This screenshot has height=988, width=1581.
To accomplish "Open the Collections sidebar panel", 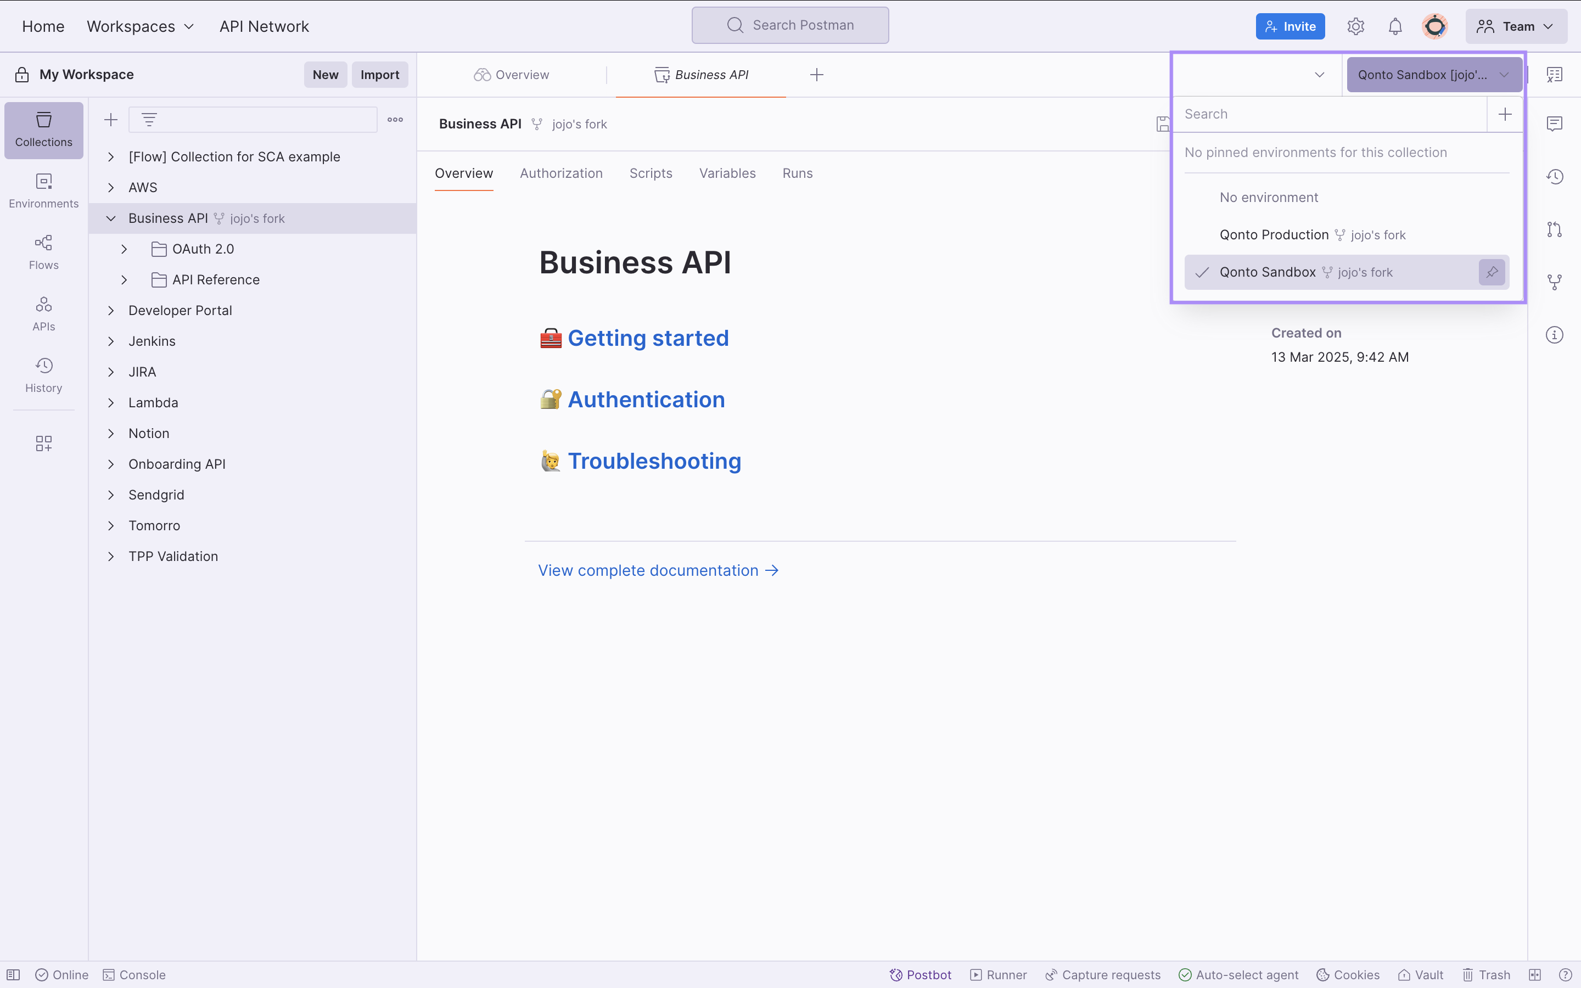I will [x=44, y=130].
